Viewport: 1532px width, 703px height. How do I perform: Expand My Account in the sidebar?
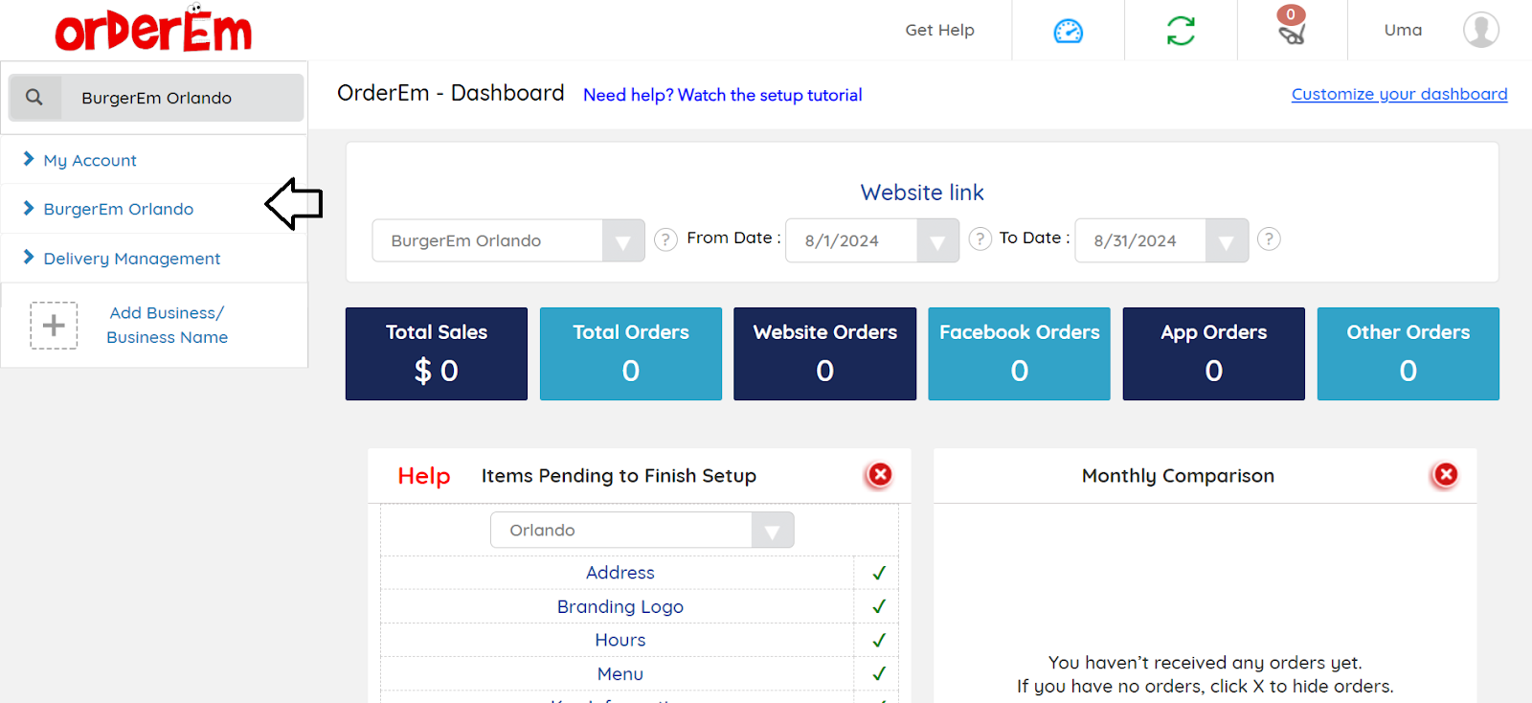[90, 160]
